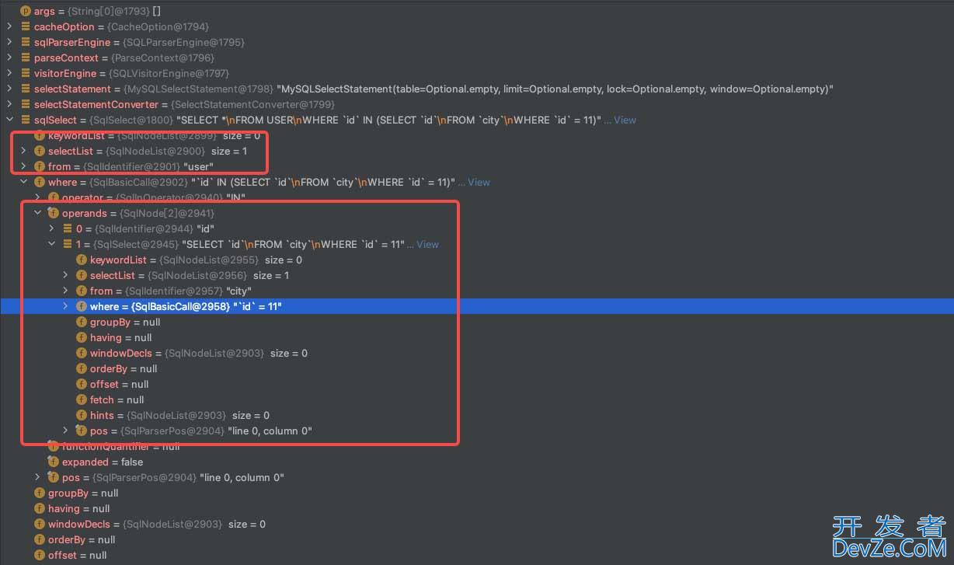
Task: Select the SelectStatementConverter@1799 value text
Action: [252, 105]
